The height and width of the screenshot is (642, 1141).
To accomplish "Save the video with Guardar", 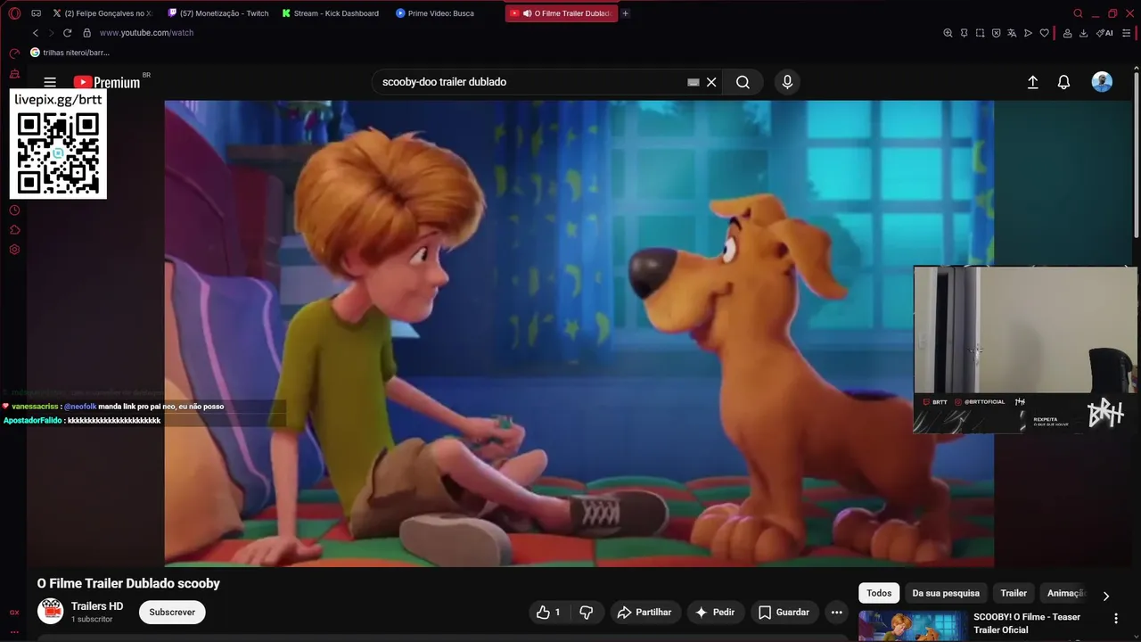I will (x=784, y=612).
